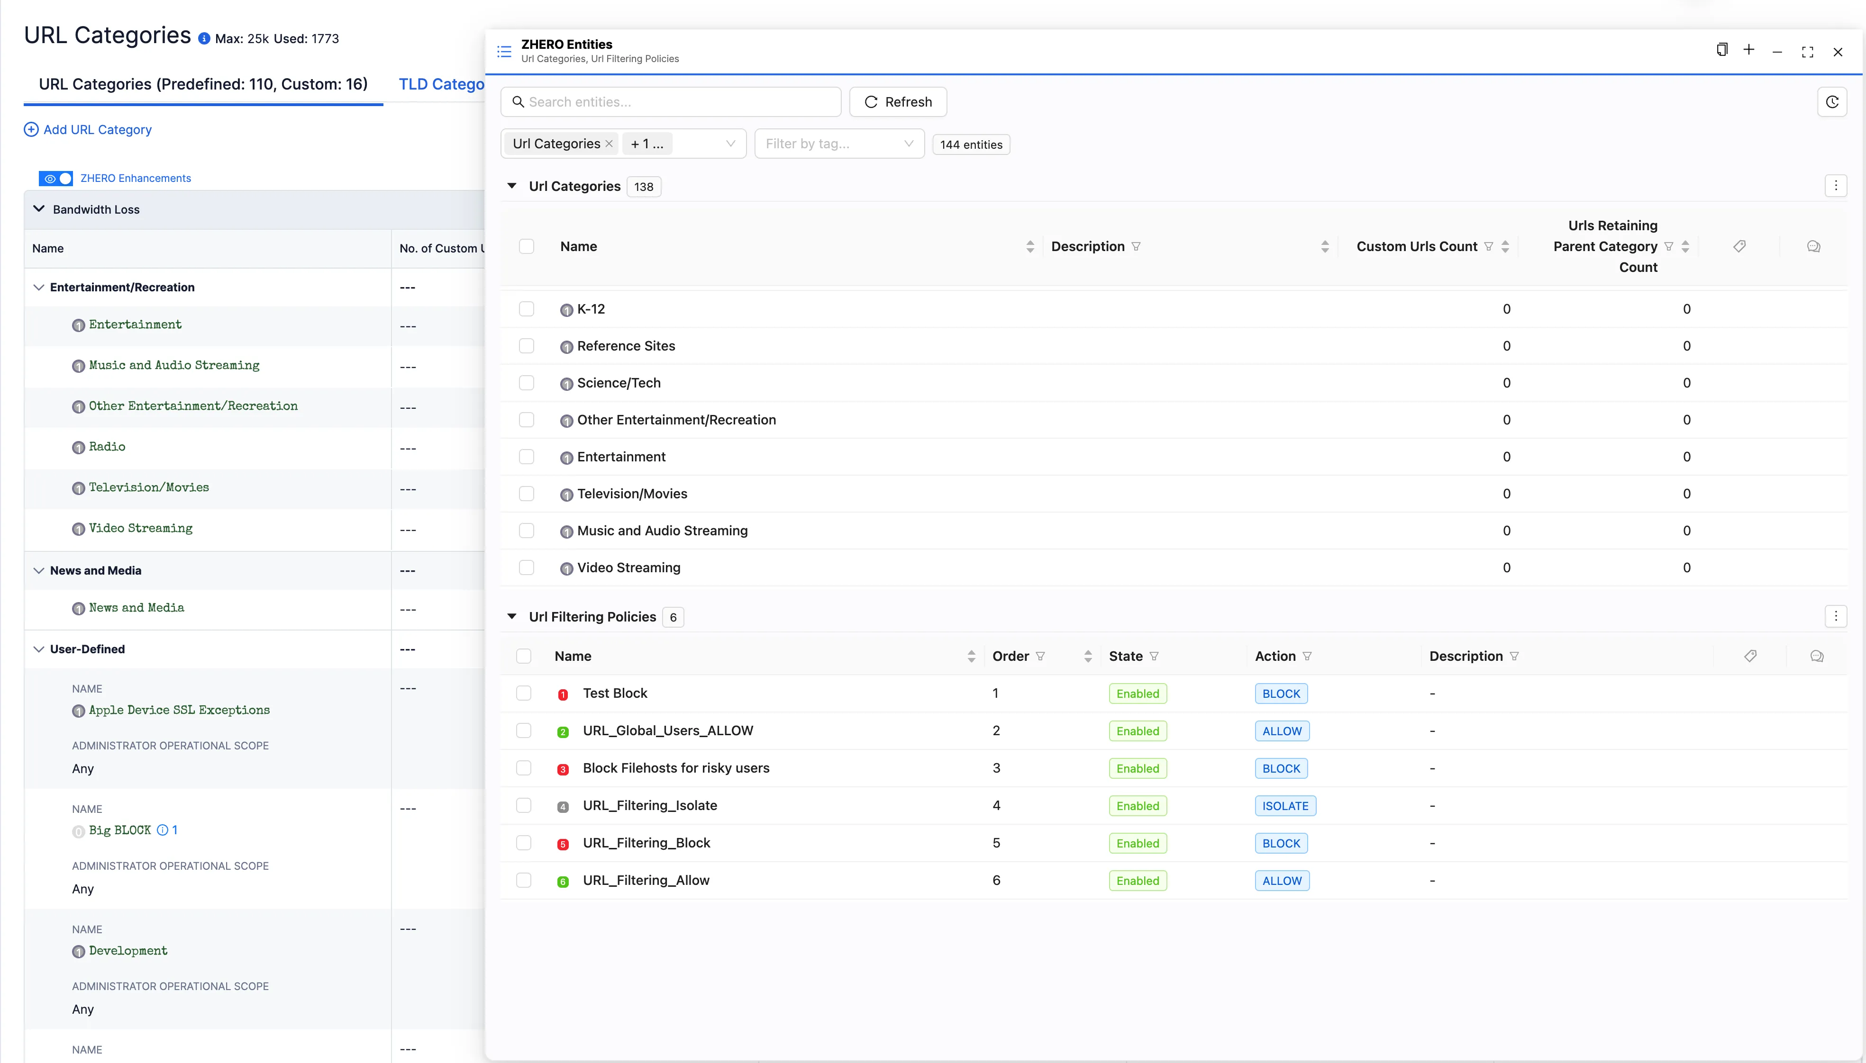This screenshot has width=1866, height=1063.
Task: Collapse the User-Defined tree node
Action: click(x=39, y=649)
